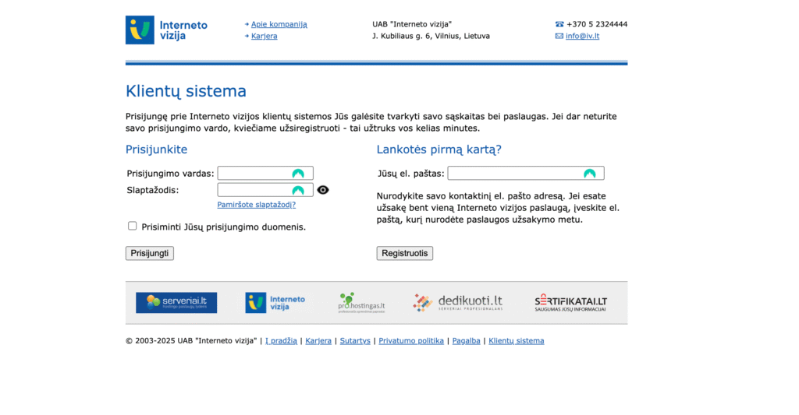799x415 pixels.
Task: Check the Prisiminti prisijungimo duomenis checkbox
Action: coord(133,226)
